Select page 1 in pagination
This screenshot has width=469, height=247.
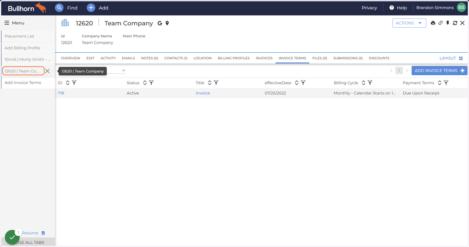(399, 71)
